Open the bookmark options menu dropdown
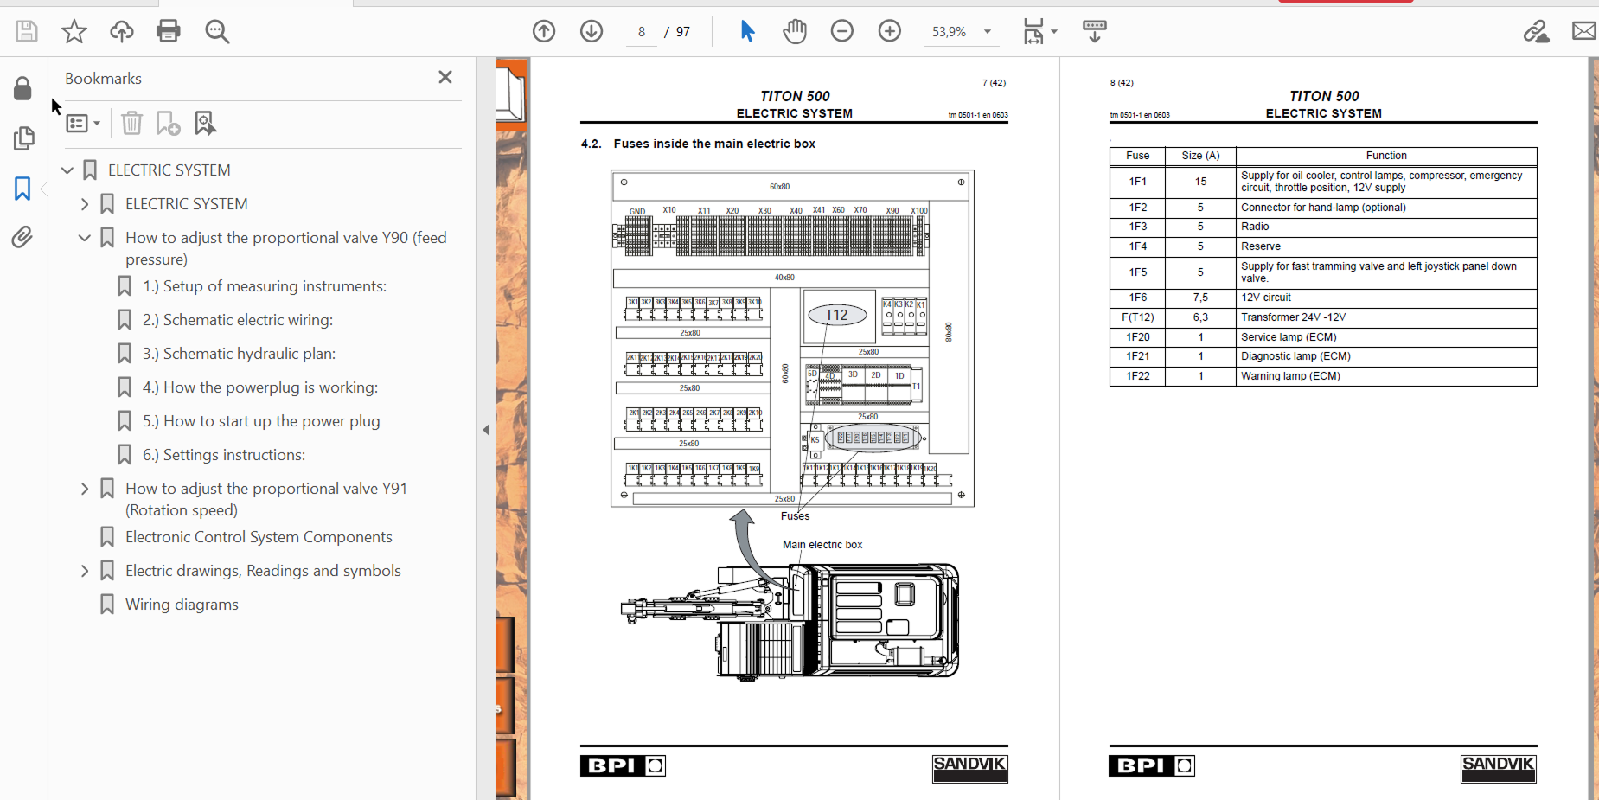This screenshot has height=800, width=1599. click(x=83, y=124)
